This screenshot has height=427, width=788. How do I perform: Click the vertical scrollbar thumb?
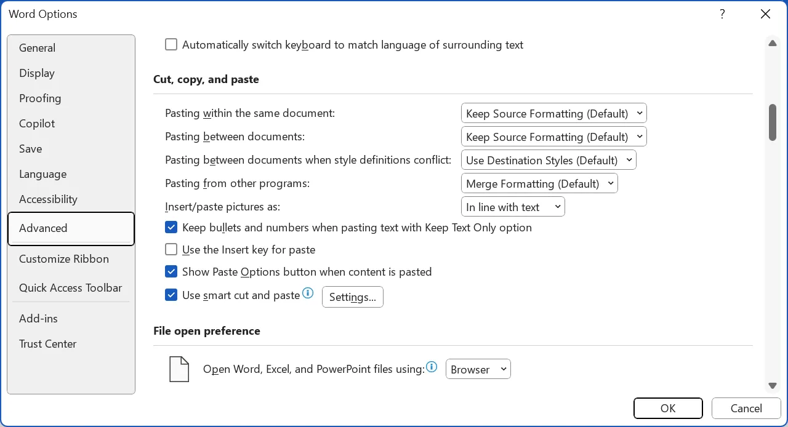tap(773, 122)
